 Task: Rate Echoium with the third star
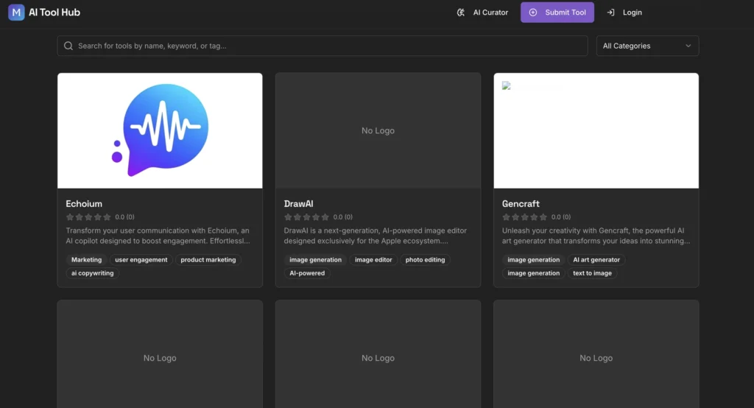pos(88,217)
